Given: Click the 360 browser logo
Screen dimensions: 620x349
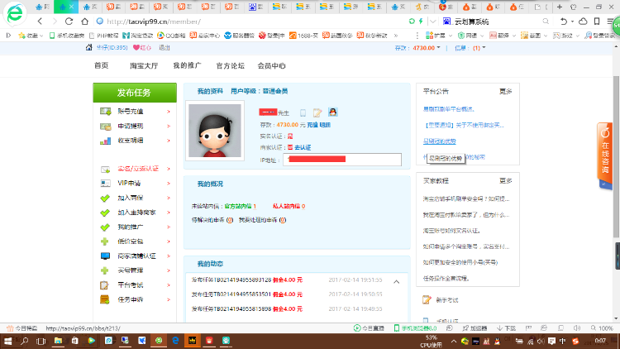Looking at the screenshot, I should coord(15,13).
